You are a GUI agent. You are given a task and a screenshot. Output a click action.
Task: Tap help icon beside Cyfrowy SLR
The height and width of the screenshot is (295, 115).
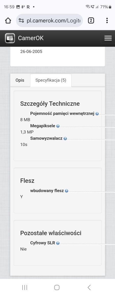coord(58,243)
